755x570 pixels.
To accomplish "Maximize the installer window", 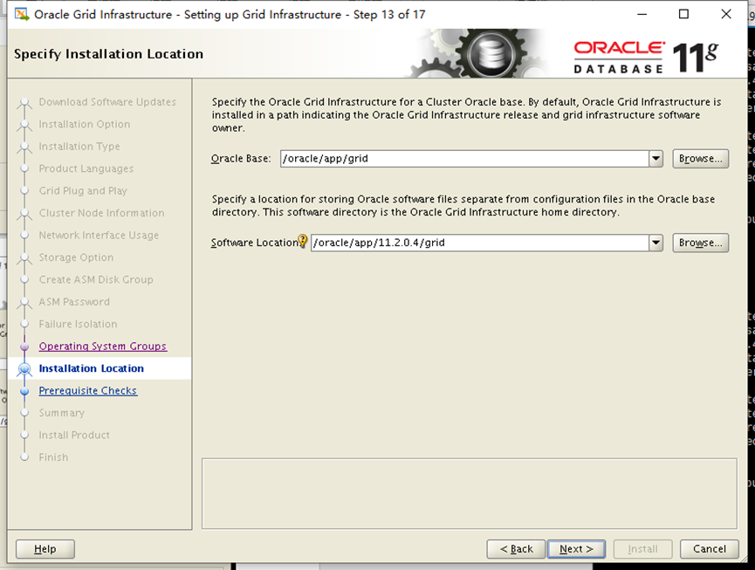I will pyautogui.click(x=683, y=14).
